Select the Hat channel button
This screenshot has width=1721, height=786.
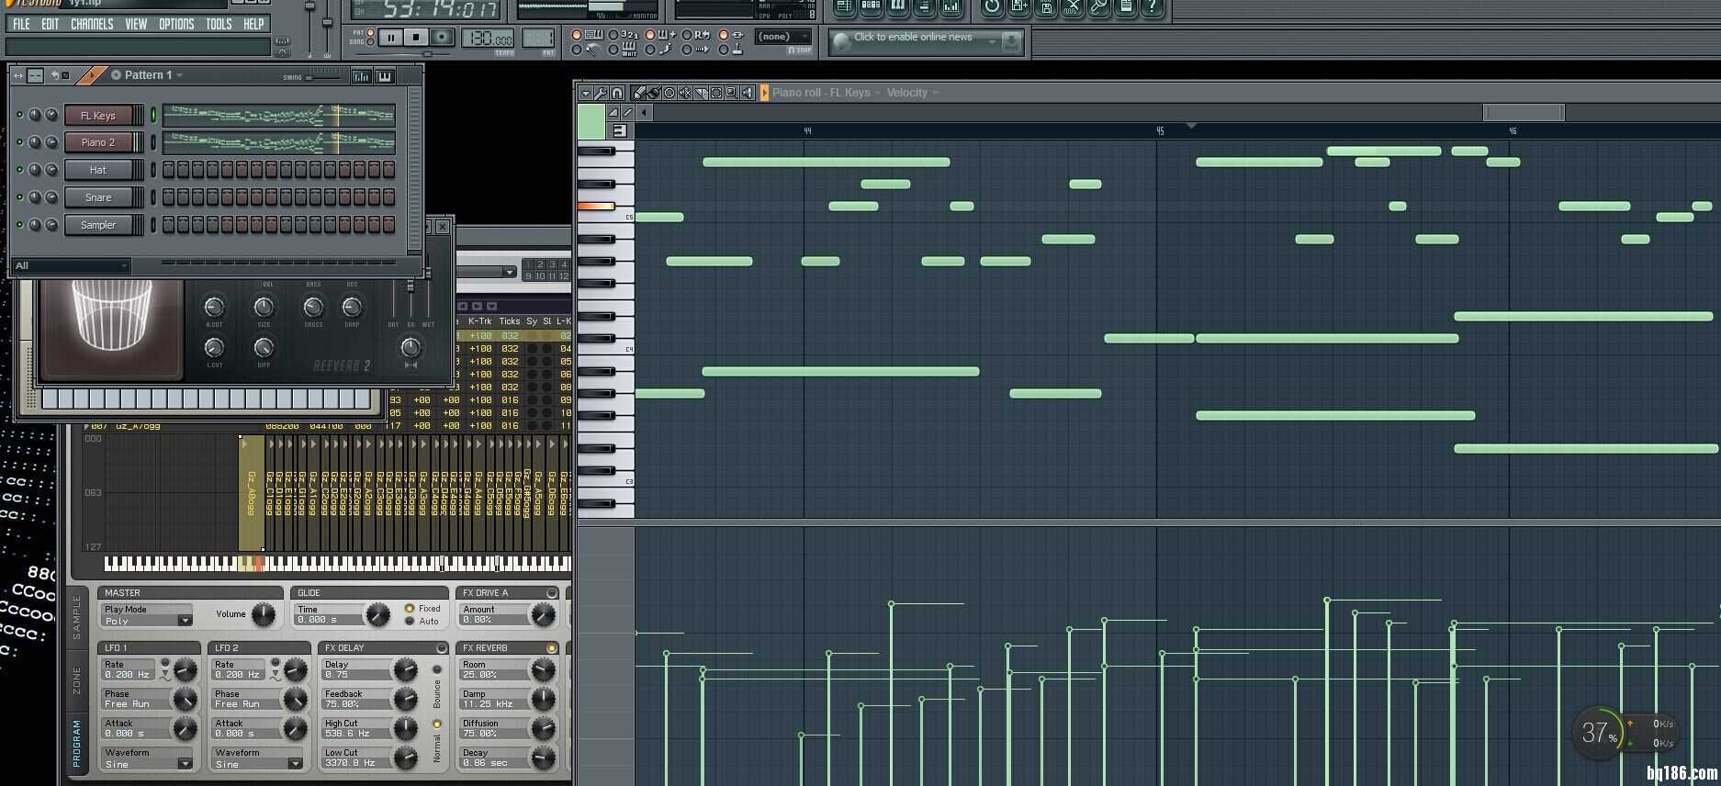98,170
